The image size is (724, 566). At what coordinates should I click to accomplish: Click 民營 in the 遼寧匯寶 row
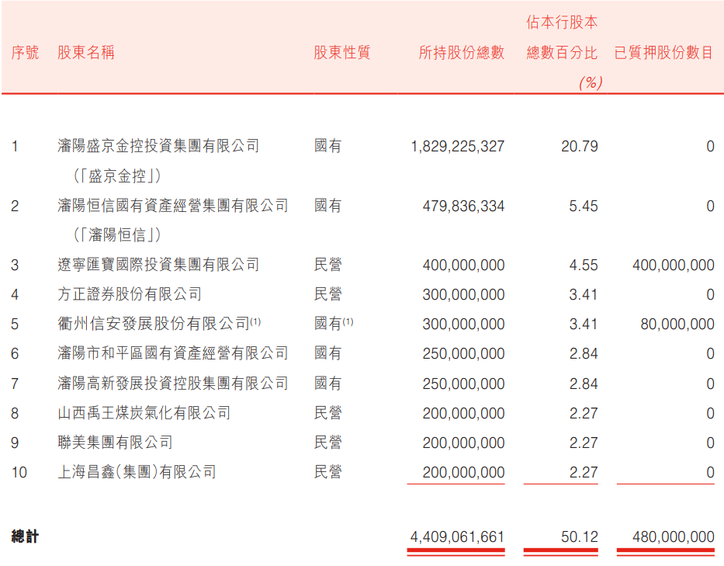tap(327, 265)
